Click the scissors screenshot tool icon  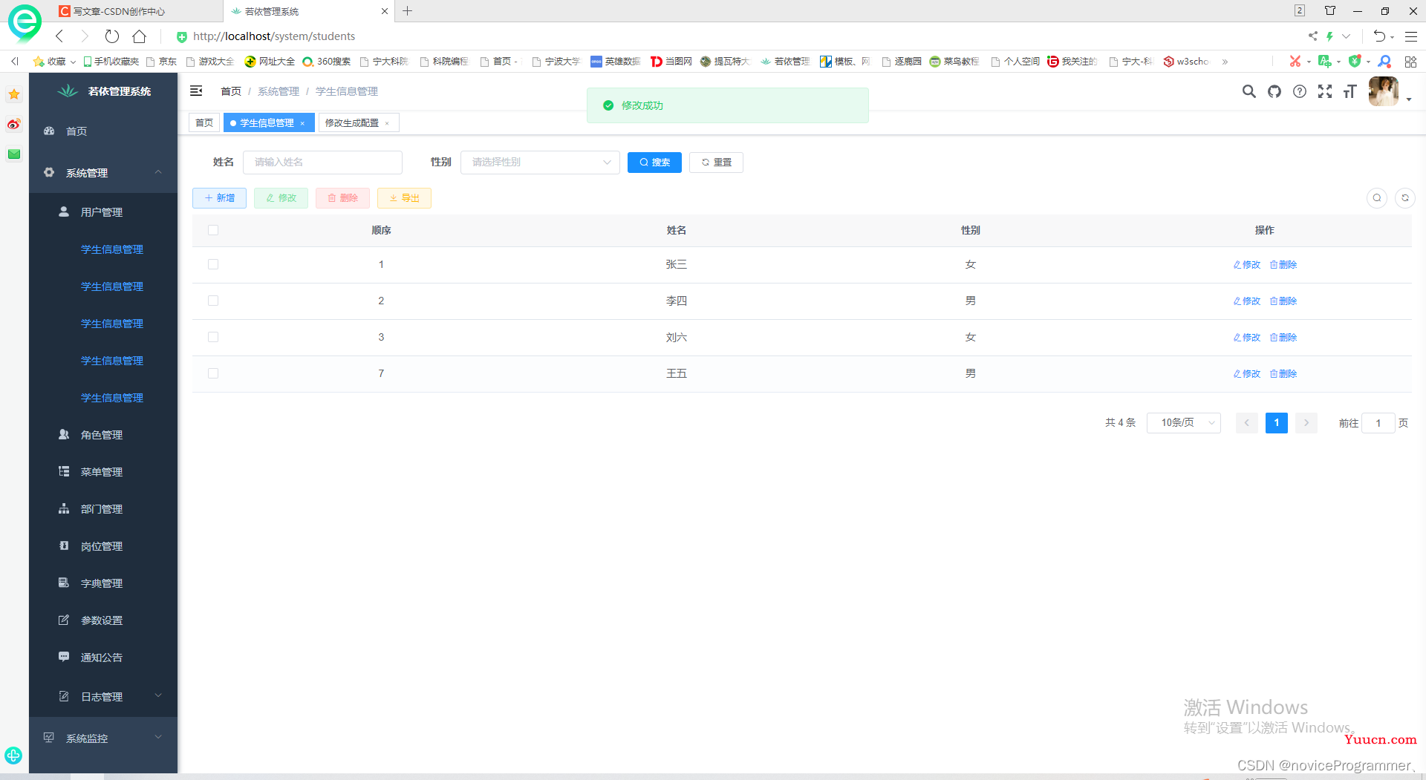point(1295,62)
